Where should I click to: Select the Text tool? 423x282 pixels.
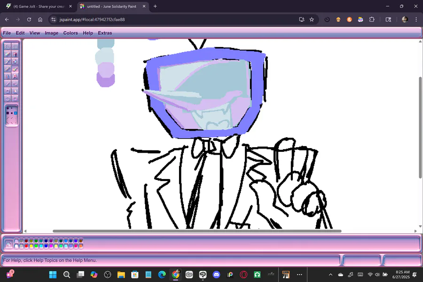click(15, 76)
